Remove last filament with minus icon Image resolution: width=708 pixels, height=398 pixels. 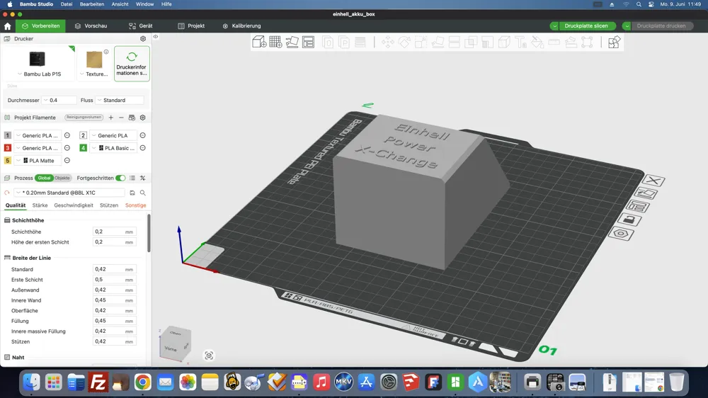(121, 118)
